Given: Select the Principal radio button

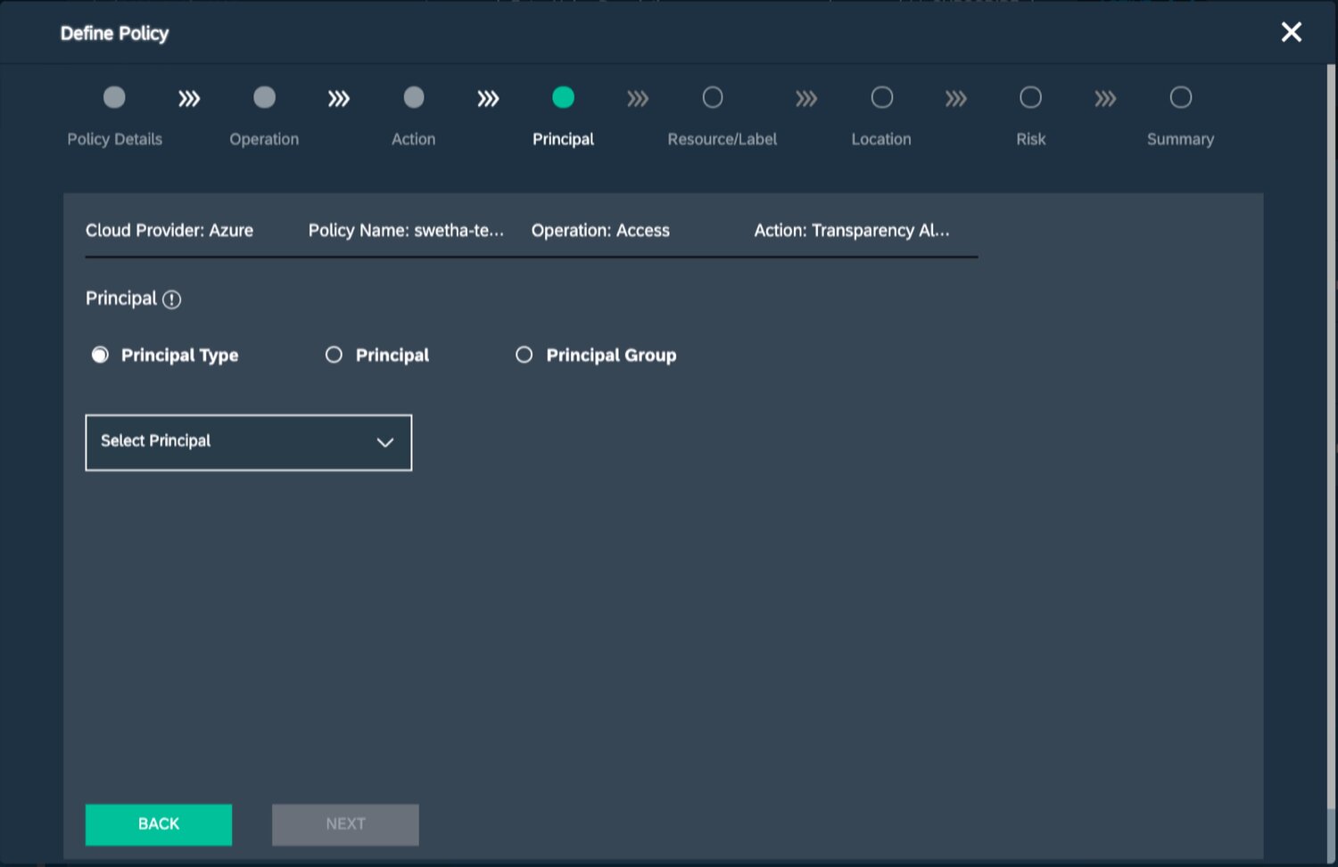Looking at the screenshot, I should [x=334, y=356].
